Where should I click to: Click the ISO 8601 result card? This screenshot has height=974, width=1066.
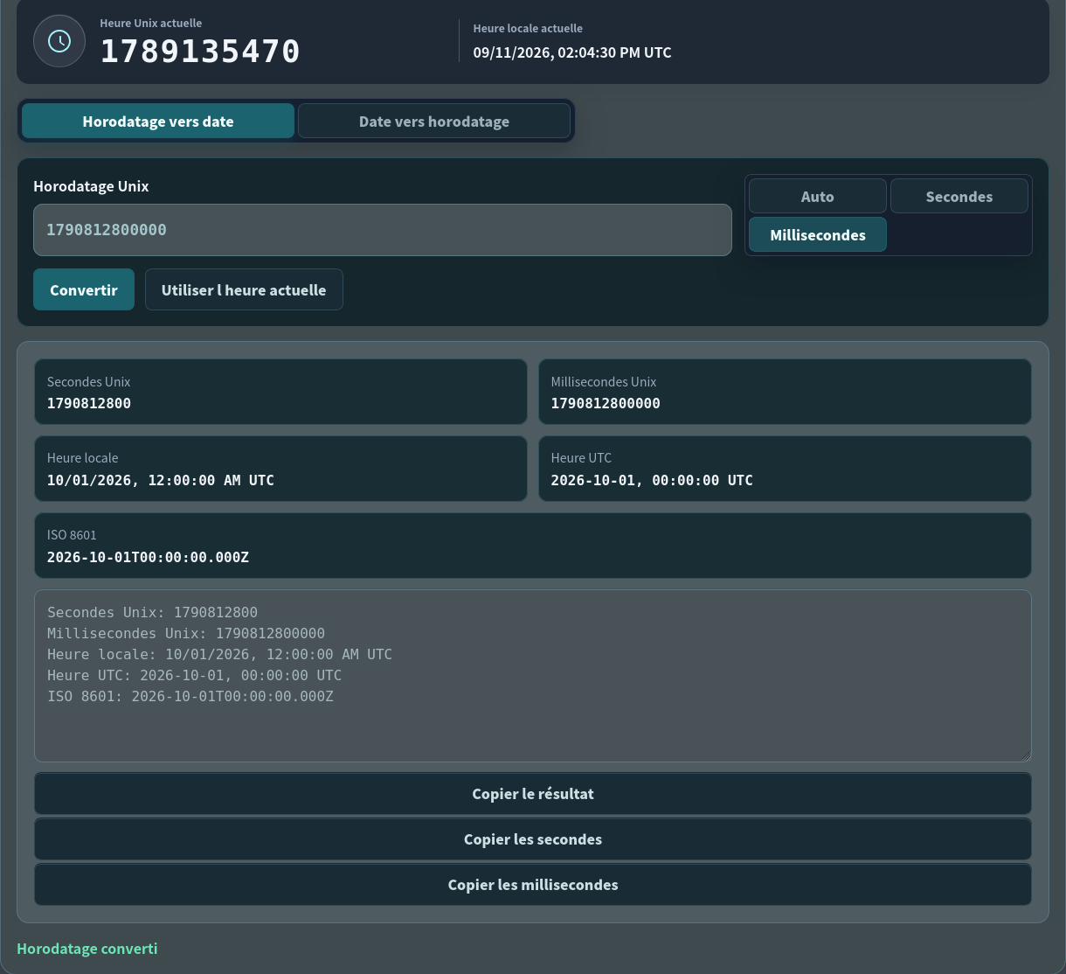533,546
